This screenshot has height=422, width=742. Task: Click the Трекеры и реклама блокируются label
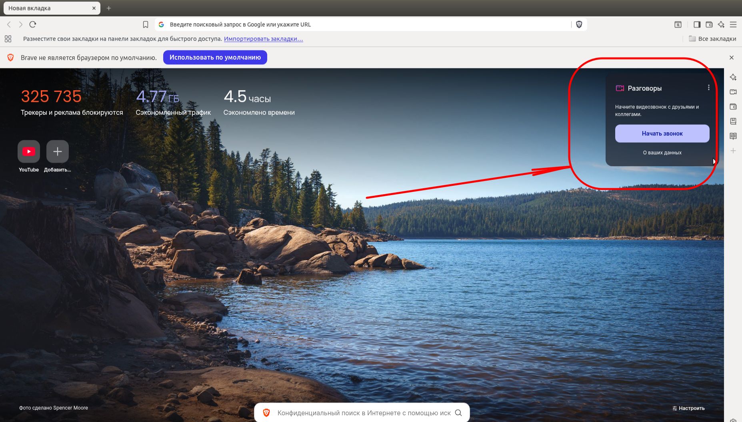click(72, 113)
